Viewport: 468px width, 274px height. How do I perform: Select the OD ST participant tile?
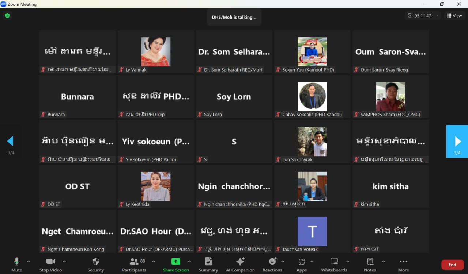point(78,186)
